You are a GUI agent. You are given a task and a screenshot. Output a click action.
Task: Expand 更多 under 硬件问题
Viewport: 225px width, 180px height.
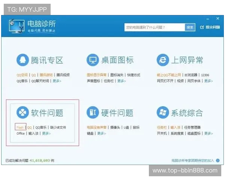tap(102, 133)
